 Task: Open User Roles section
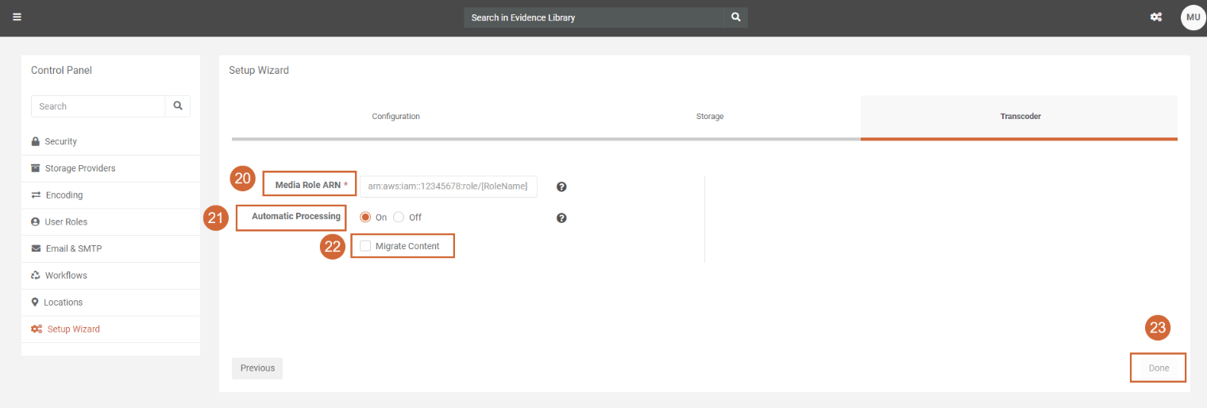point(66,222)
